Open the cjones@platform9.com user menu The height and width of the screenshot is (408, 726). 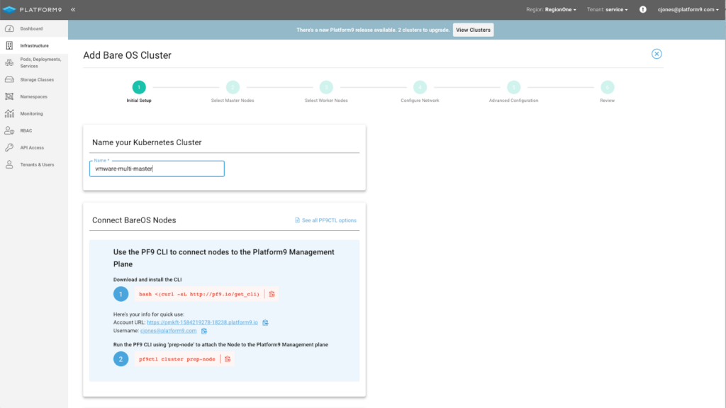tap(688, 9)
